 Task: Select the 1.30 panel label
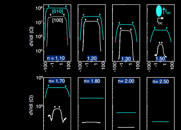126,59
